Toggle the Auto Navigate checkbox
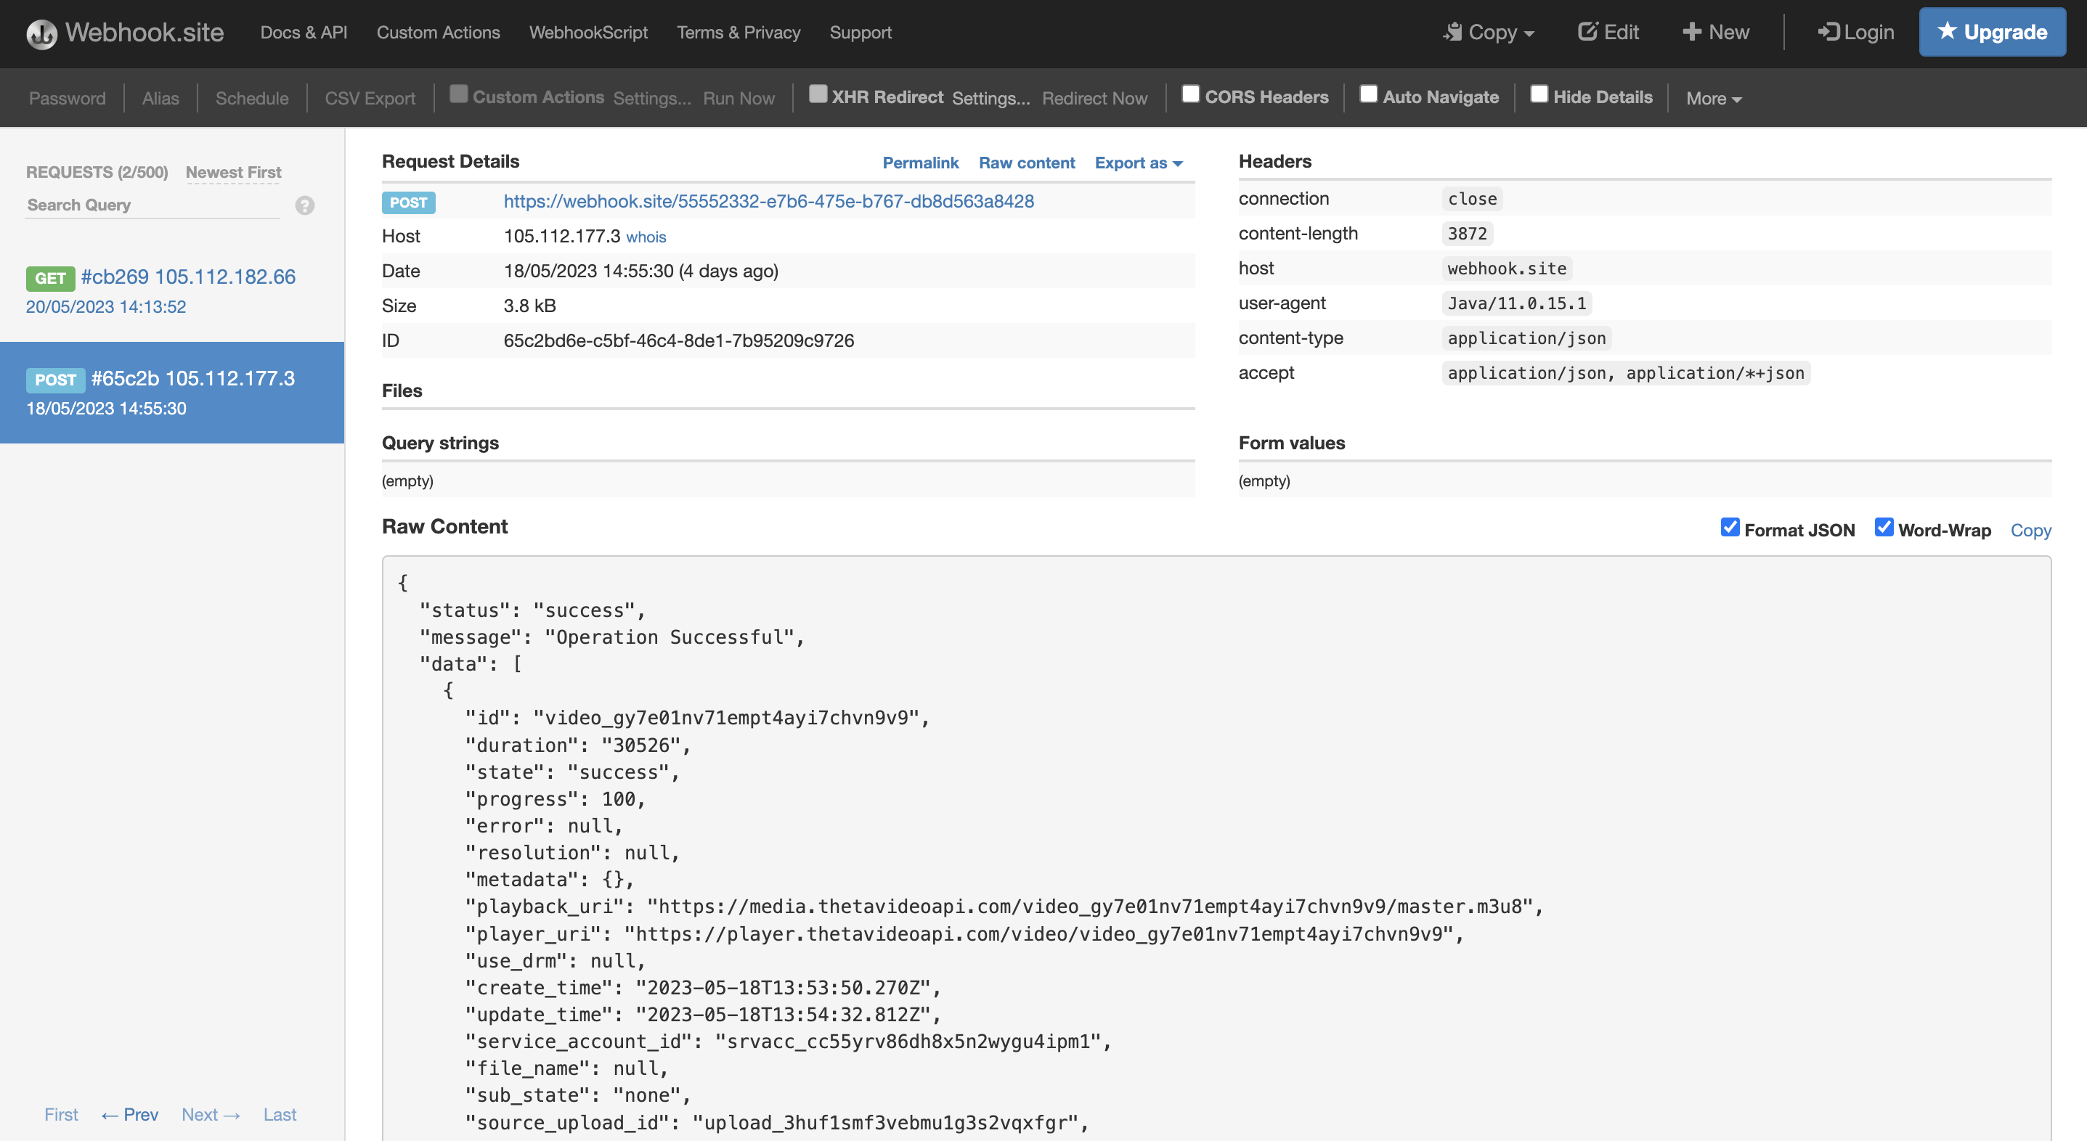Viewport: 2087px width, 1141px height. [x=1368, y=95]
